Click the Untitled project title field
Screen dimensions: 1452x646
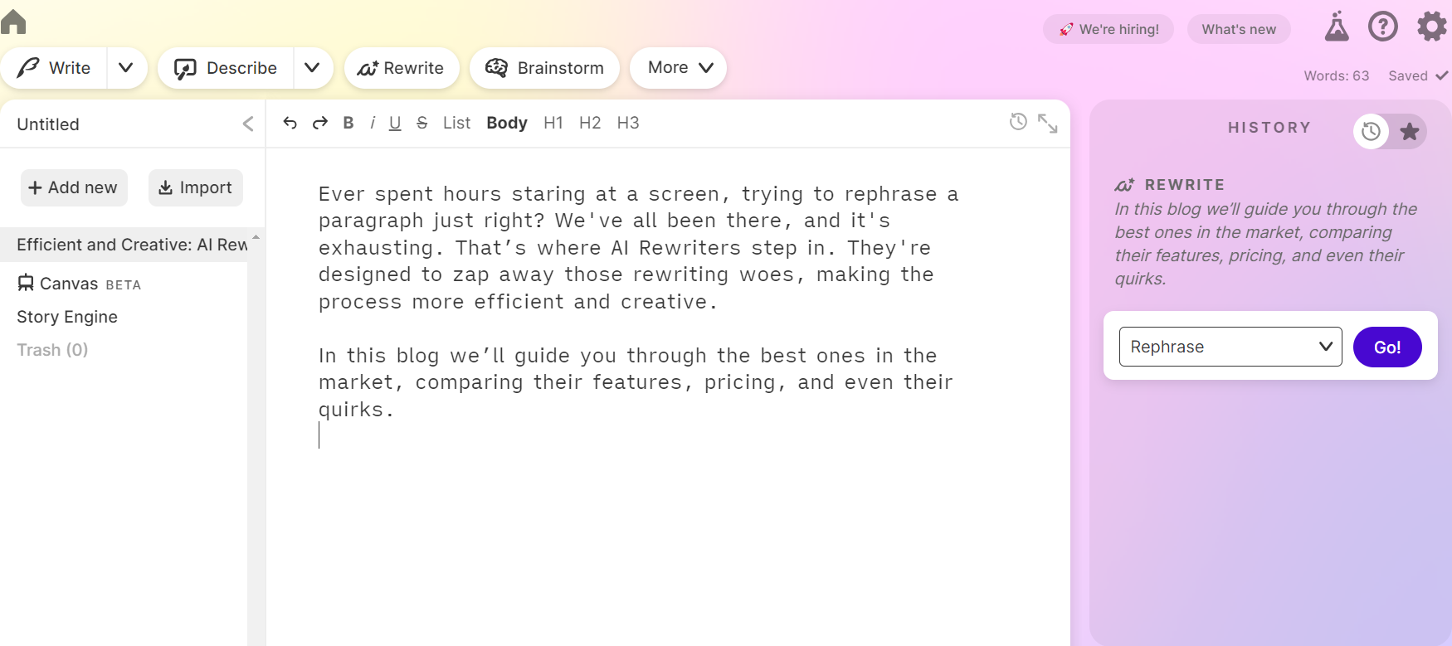click(x=48, y=124)
